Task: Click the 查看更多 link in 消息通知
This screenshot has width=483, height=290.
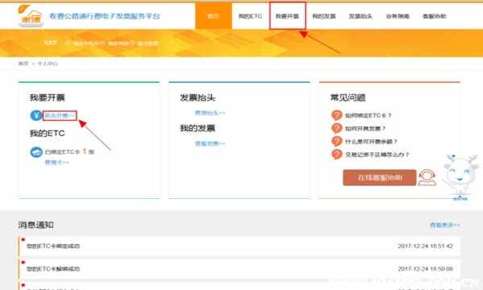Action: [445, 225]
